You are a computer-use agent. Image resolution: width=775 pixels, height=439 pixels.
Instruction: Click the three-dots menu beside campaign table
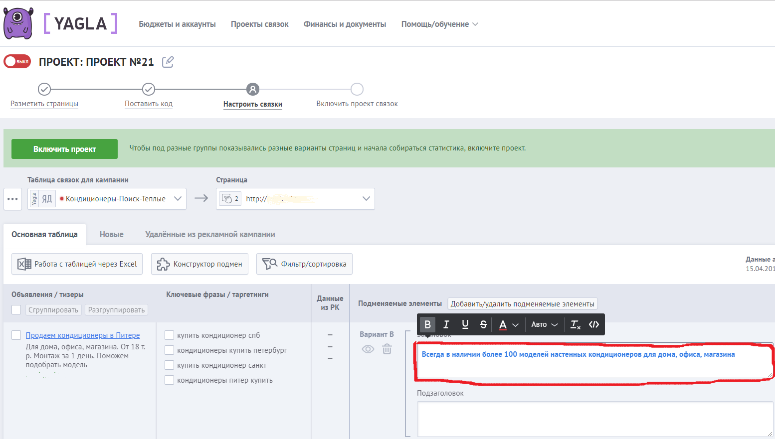pos(12,199)
